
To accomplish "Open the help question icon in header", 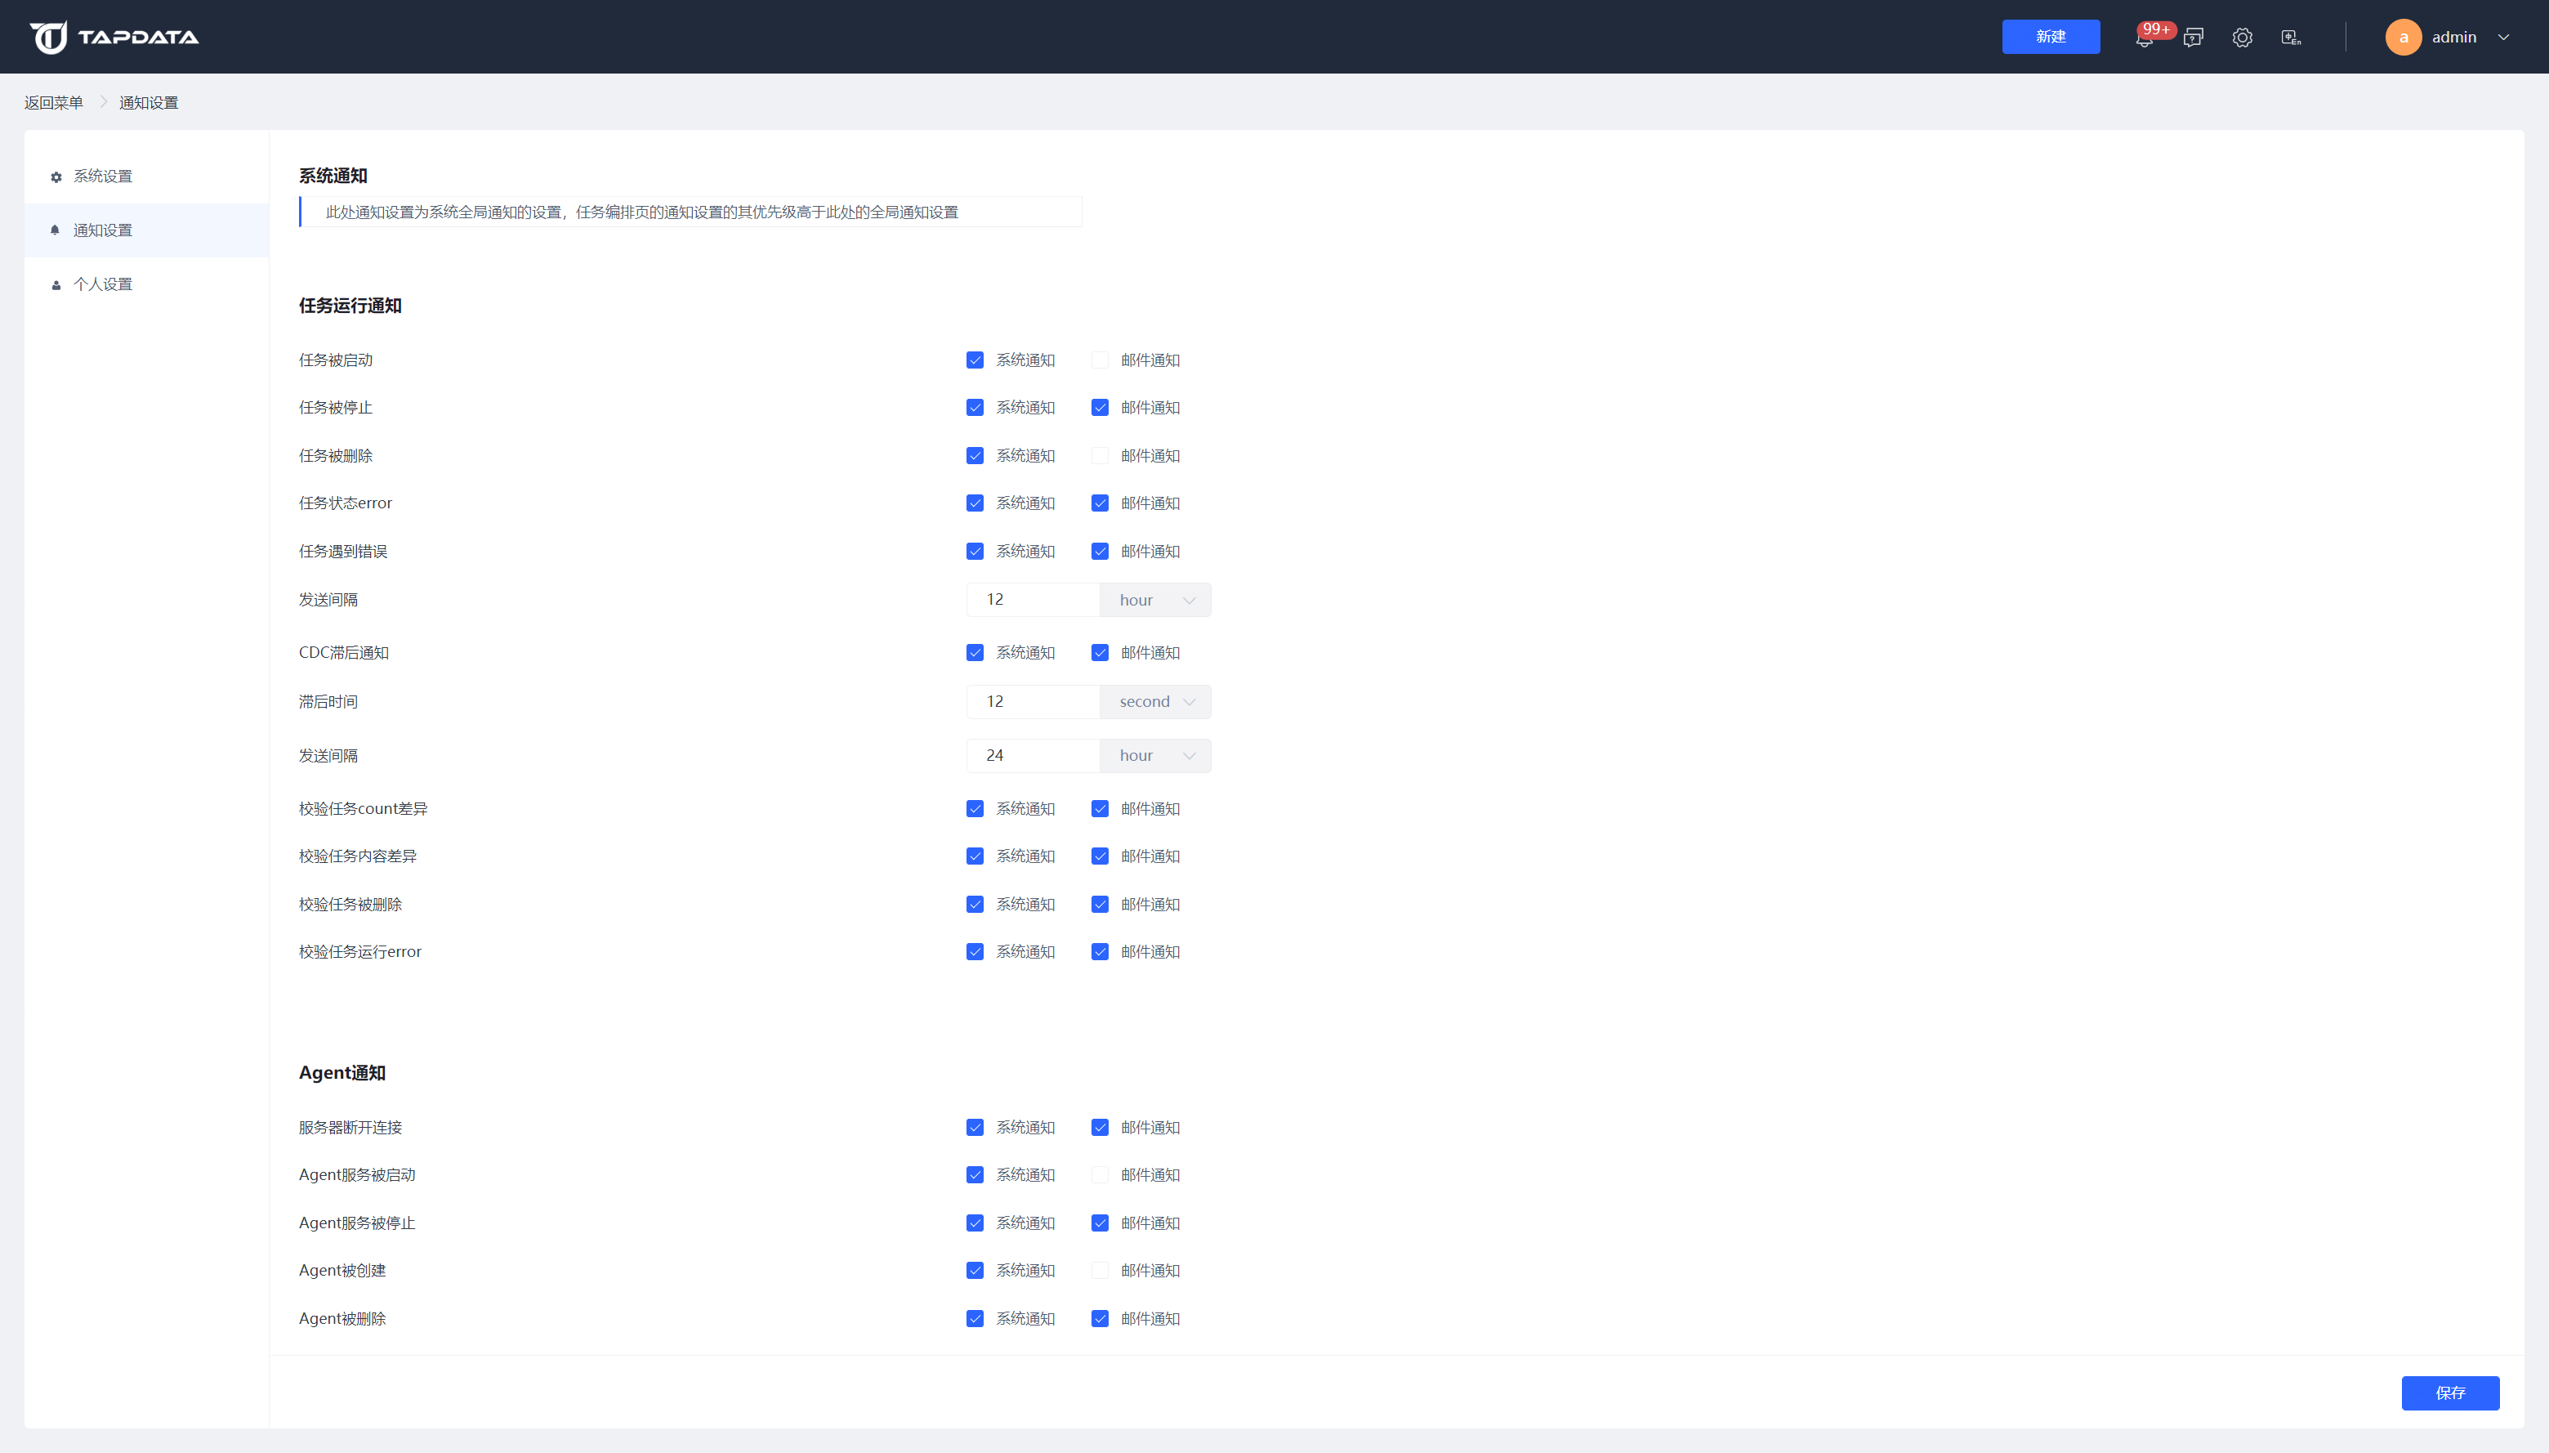I will [2193, 38].
